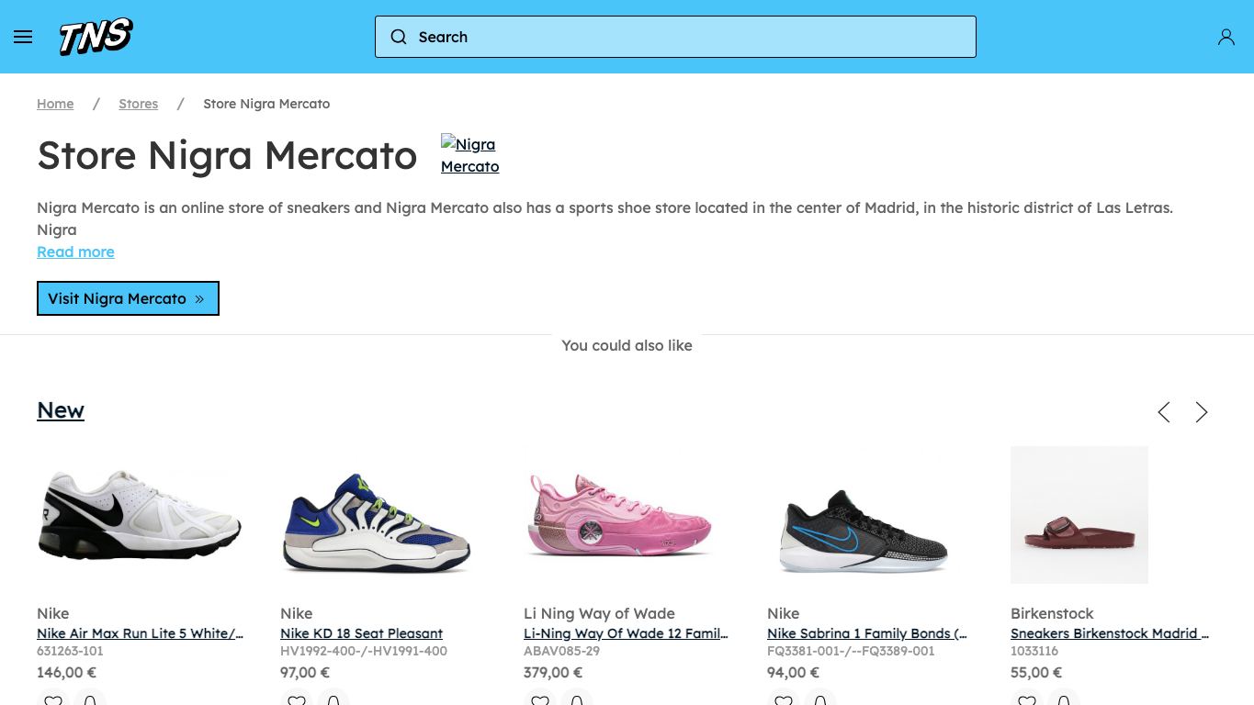Image resolution: width=1254 pixels, height=705 pixels.
Task: Select the pink Li-Ning sneaker thumbnail
Action: tap(620, 515)
